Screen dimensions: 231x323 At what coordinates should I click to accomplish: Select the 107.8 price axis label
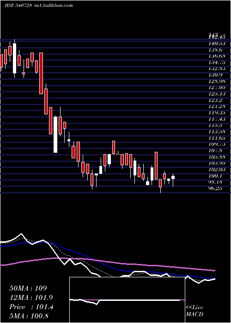click(215, 151)
